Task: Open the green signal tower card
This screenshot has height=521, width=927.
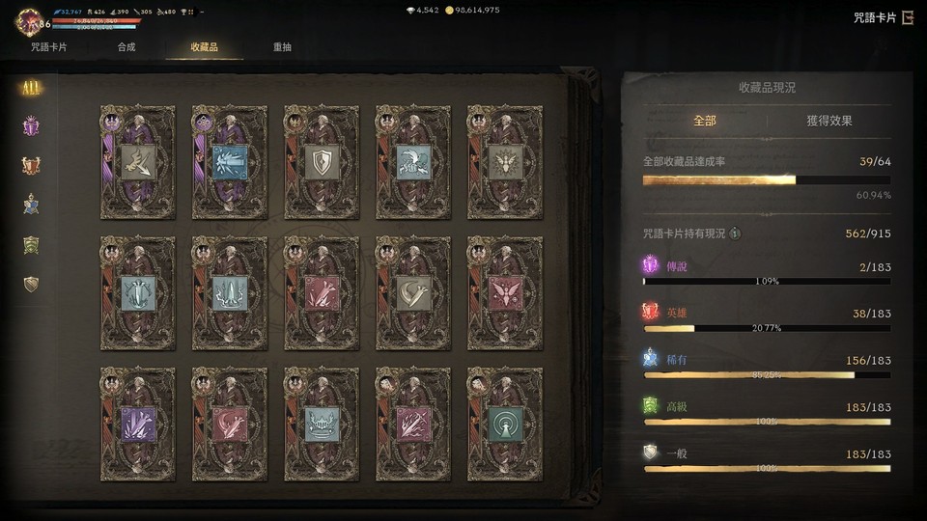Action: click(505, 425)
